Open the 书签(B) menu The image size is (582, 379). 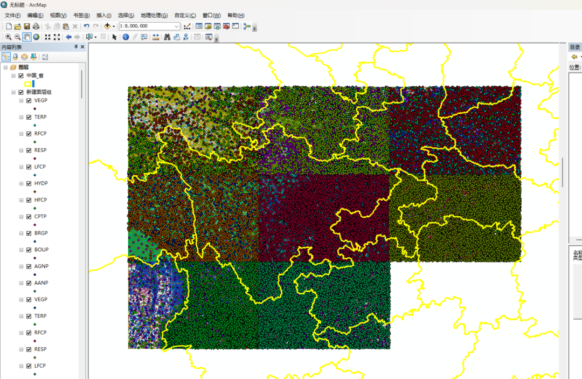tap(81, 15)
